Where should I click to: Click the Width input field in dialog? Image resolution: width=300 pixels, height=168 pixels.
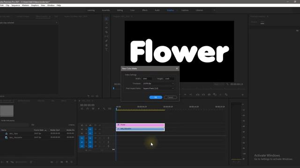coord(147,79)
